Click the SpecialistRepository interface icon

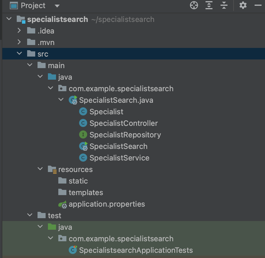83,135
